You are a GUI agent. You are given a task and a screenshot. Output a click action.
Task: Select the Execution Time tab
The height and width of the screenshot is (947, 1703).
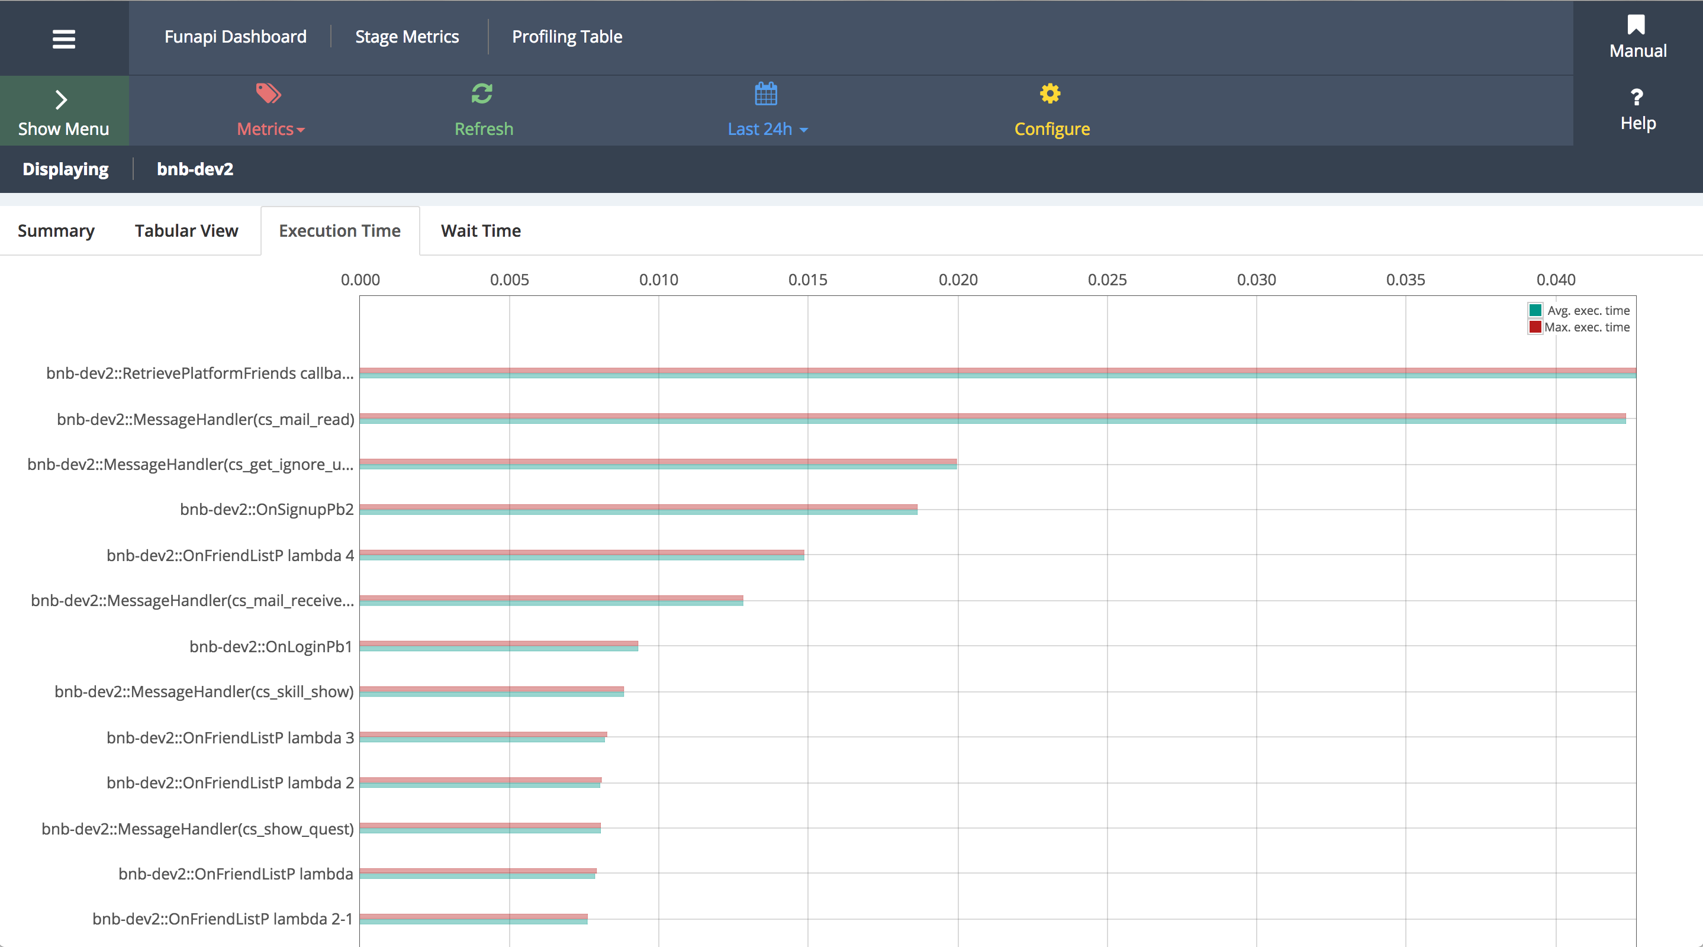(340, 231)
